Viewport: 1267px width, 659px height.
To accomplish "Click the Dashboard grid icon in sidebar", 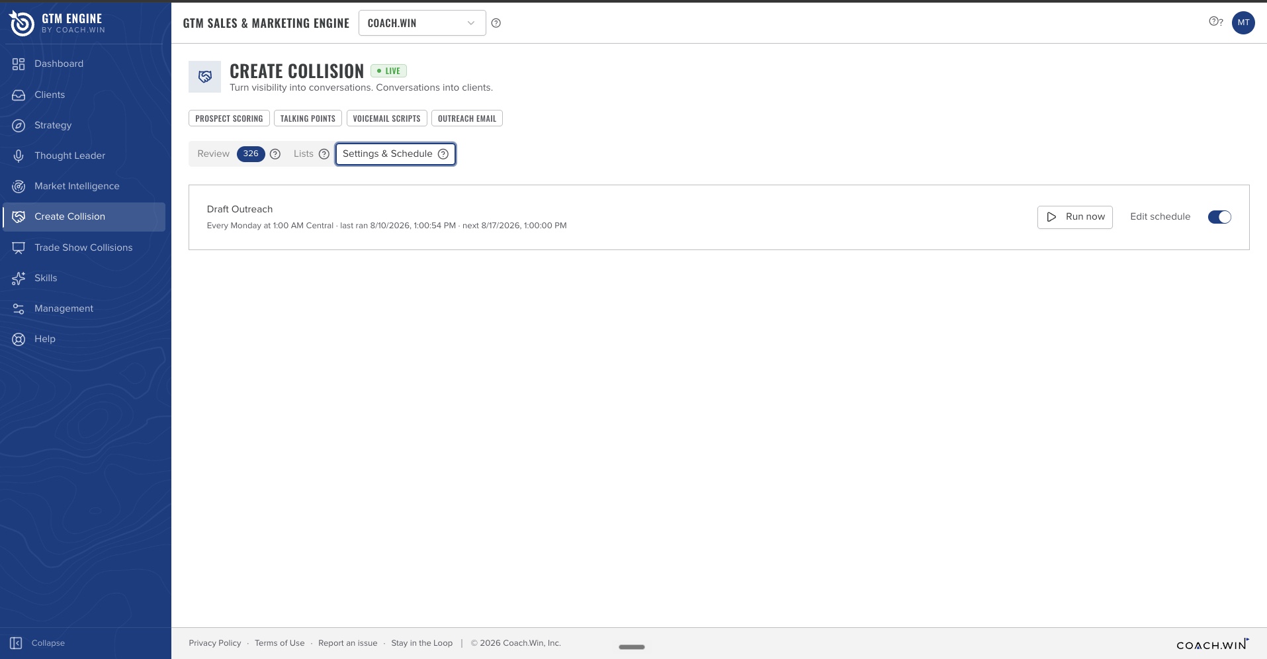I will 19,64.
